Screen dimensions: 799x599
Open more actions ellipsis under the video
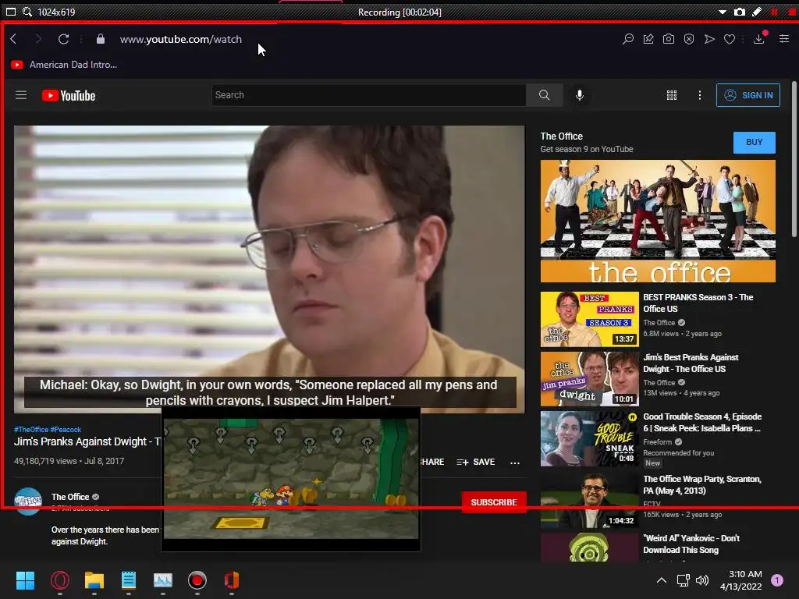515,463
